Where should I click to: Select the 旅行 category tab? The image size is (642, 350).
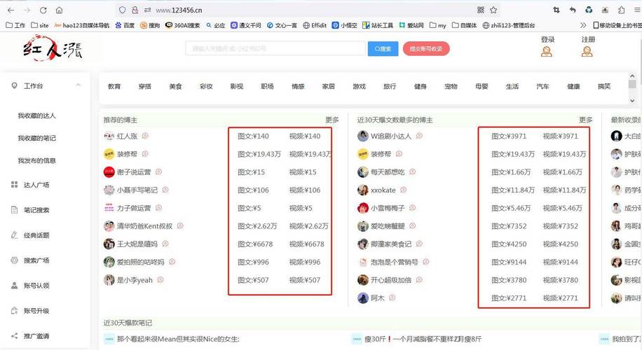390,86
